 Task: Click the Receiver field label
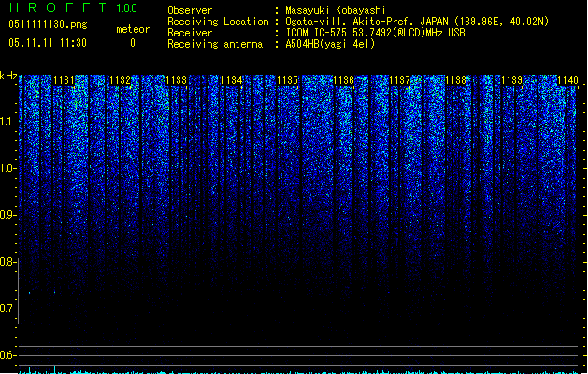tap(190, 33)
